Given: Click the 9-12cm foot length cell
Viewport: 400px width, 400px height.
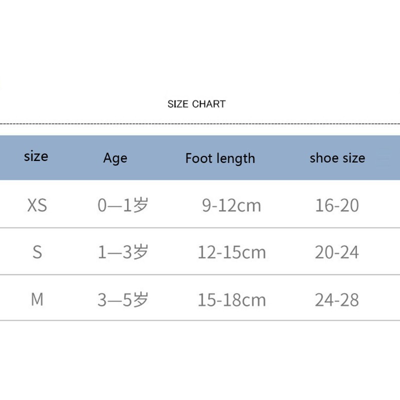Looking at the screenshot, I should click(231, 205).
